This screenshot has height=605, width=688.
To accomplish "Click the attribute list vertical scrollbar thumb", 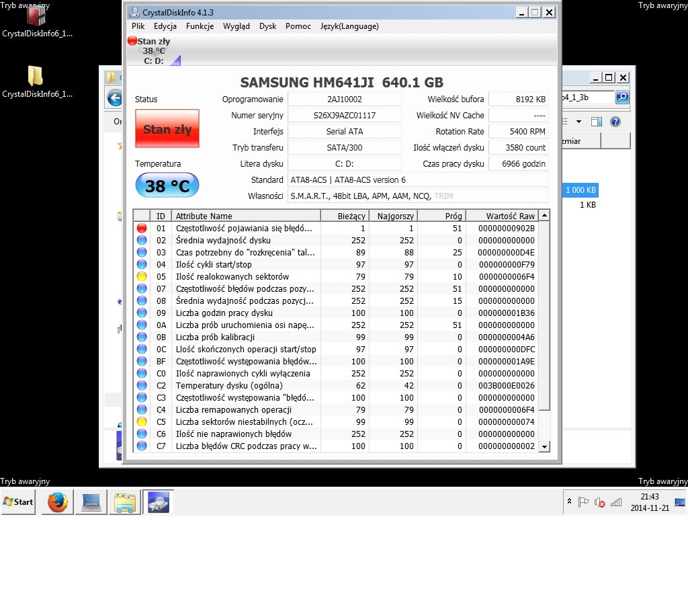I will pos(544,315).
